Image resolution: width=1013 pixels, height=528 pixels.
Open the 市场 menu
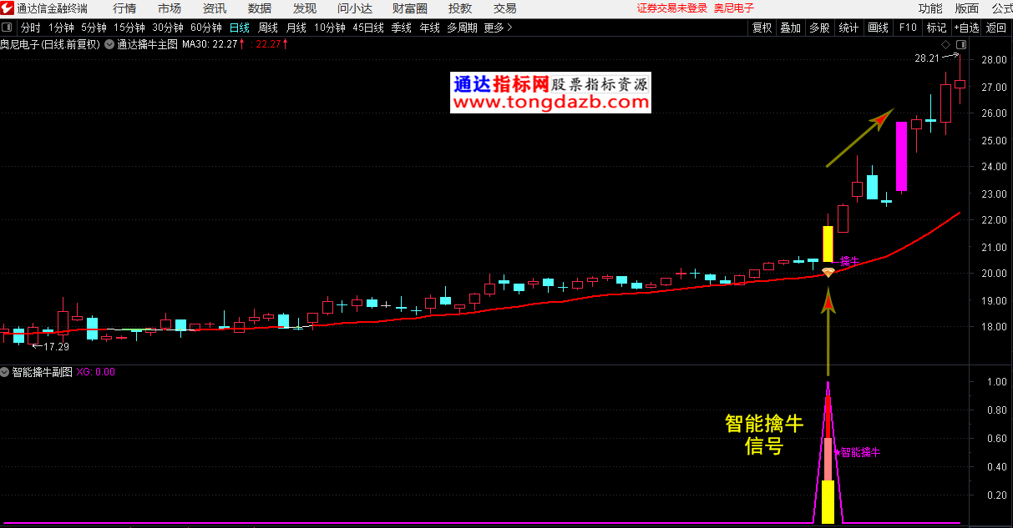169,8
